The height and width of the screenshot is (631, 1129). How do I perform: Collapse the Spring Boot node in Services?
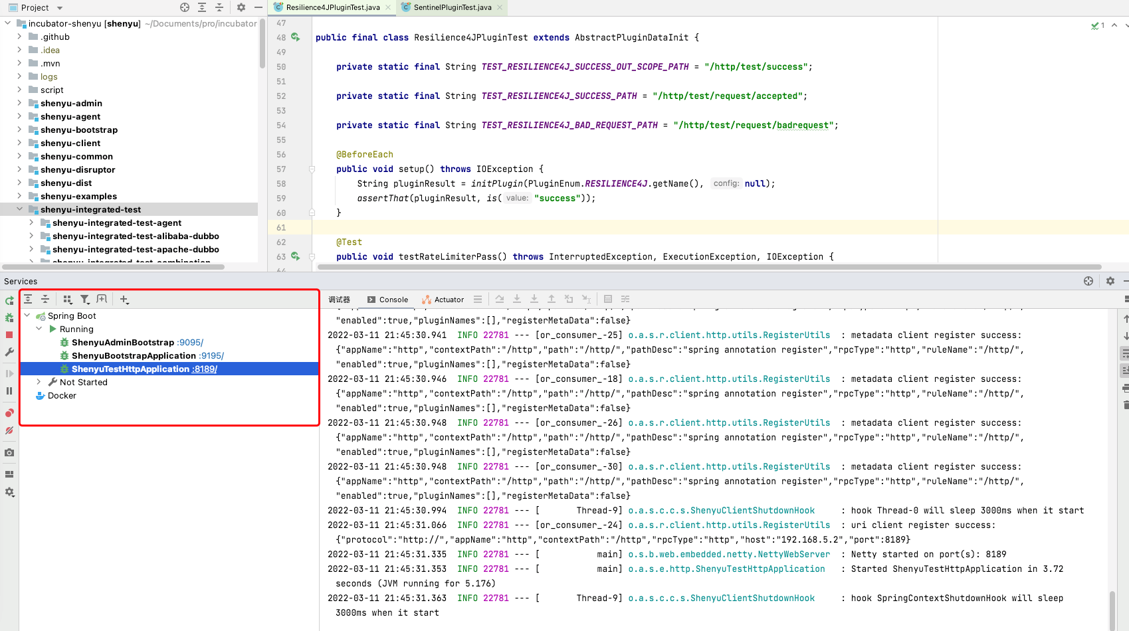pos(27,315)
